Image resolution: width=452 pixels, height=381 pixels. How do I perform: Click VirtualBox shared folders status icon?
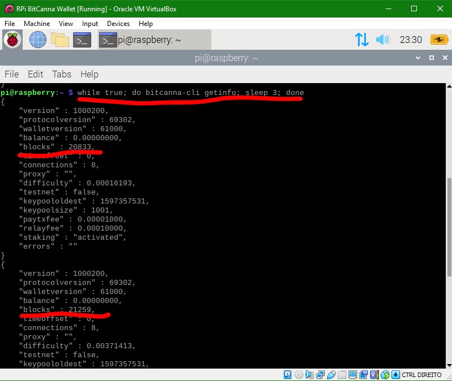click(x=342, y=375)
